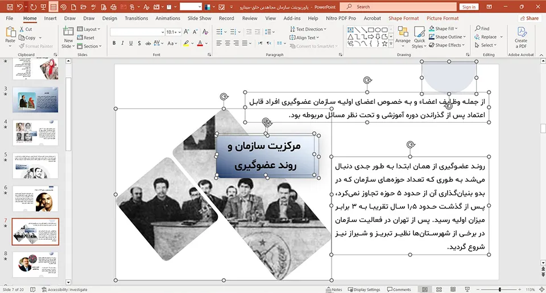
Task: Select slide 3 thumbnail
Action: click(35, 100)
